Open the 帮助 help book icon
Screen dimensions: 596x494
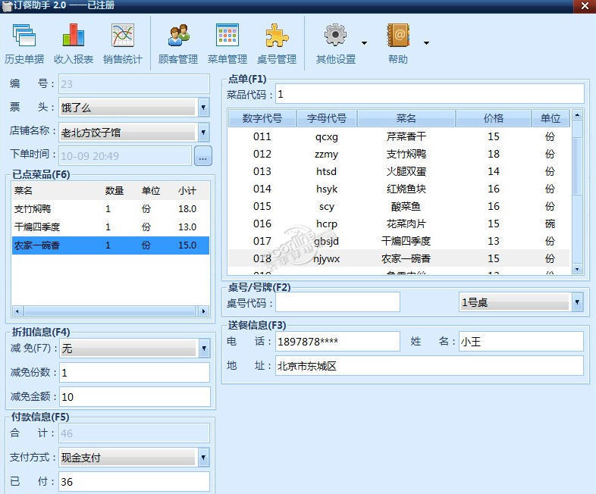(398, 36)
